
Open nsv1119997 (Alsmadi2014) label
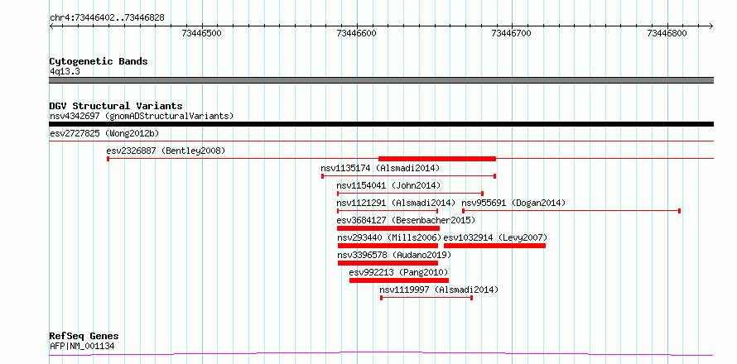click(x=439, y=290)
